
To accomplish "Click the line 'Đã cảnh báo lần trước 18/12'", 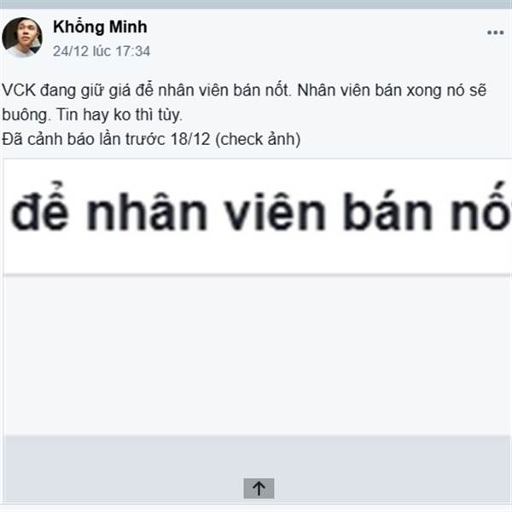I will pyautogui.click(x=106, y=139).
